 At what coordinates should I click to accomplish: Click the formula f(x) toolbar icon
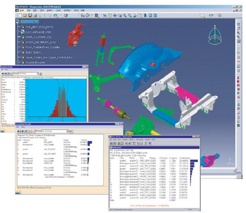coord(83,15)
